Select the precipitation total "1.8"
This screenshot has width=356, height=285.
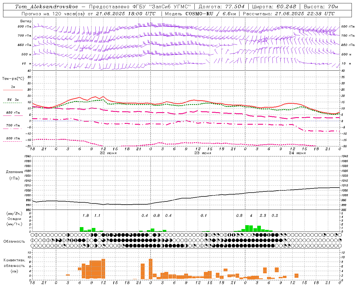tap(86, 215)
